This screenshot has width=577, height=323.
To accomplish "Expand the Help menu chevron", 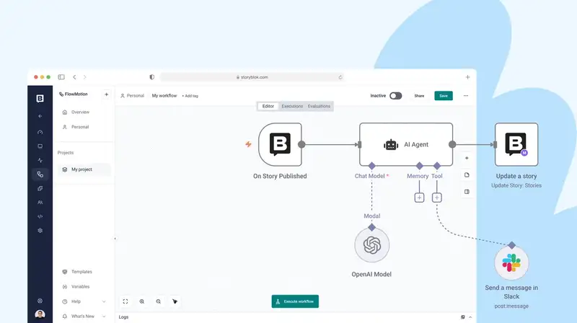I will click(104, 301).
